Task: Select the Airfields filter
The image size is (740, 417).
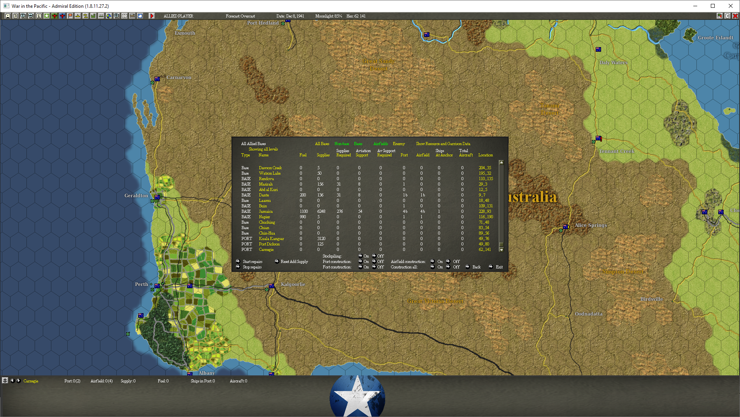Action: point(381,144)
